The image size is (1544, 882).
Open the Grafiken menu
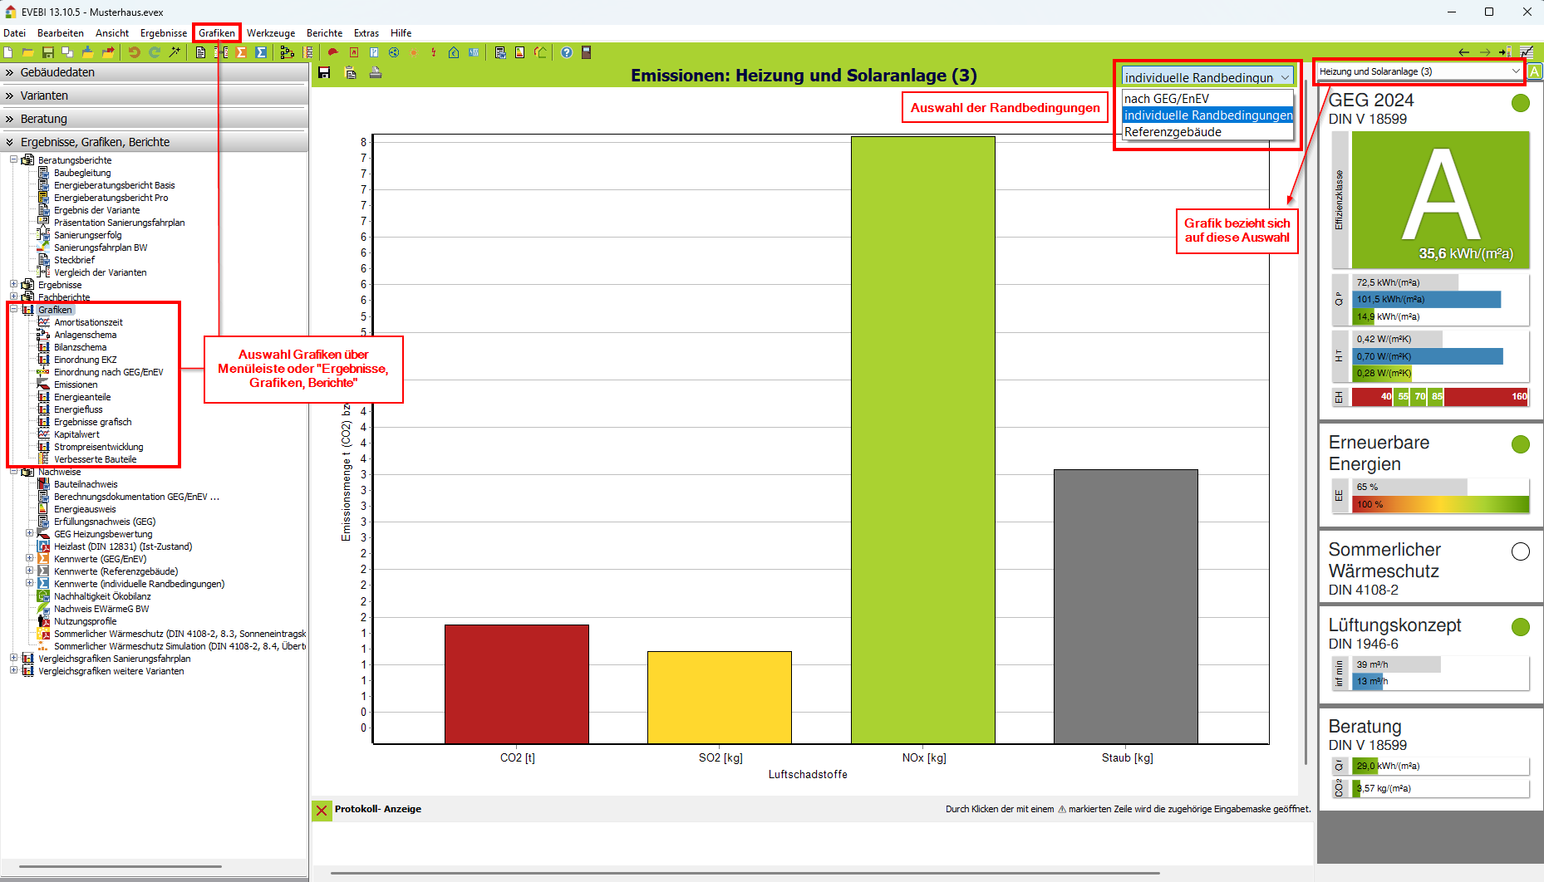click(x=216, y=33)
